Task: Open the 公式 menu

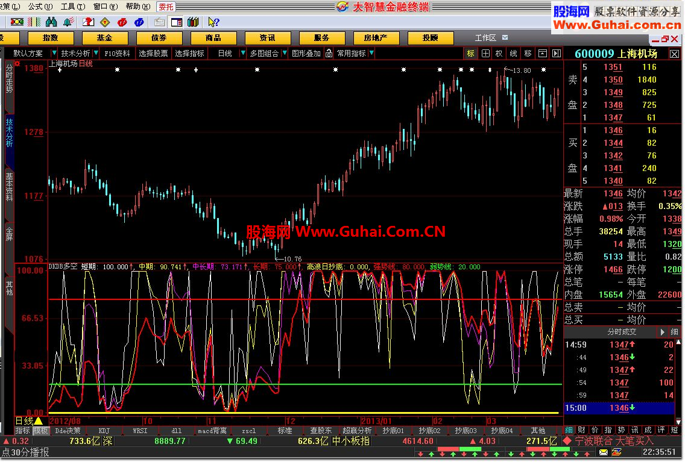Action: (40, 7)
